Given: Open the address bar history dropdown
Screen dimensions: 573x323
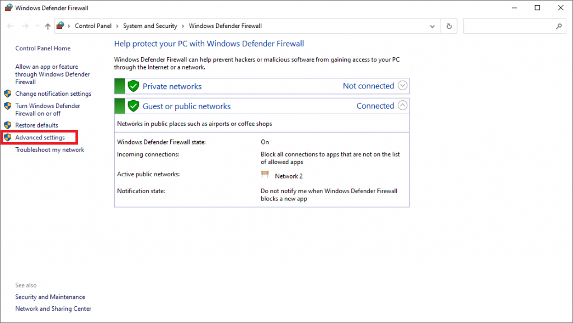Looking at the screenshot, I should [432, 26].
